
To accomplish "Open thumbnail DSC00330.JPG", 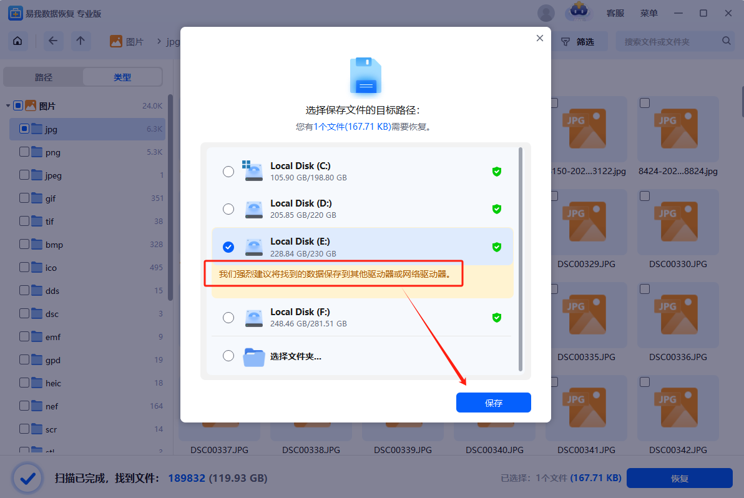I will 678,222.
